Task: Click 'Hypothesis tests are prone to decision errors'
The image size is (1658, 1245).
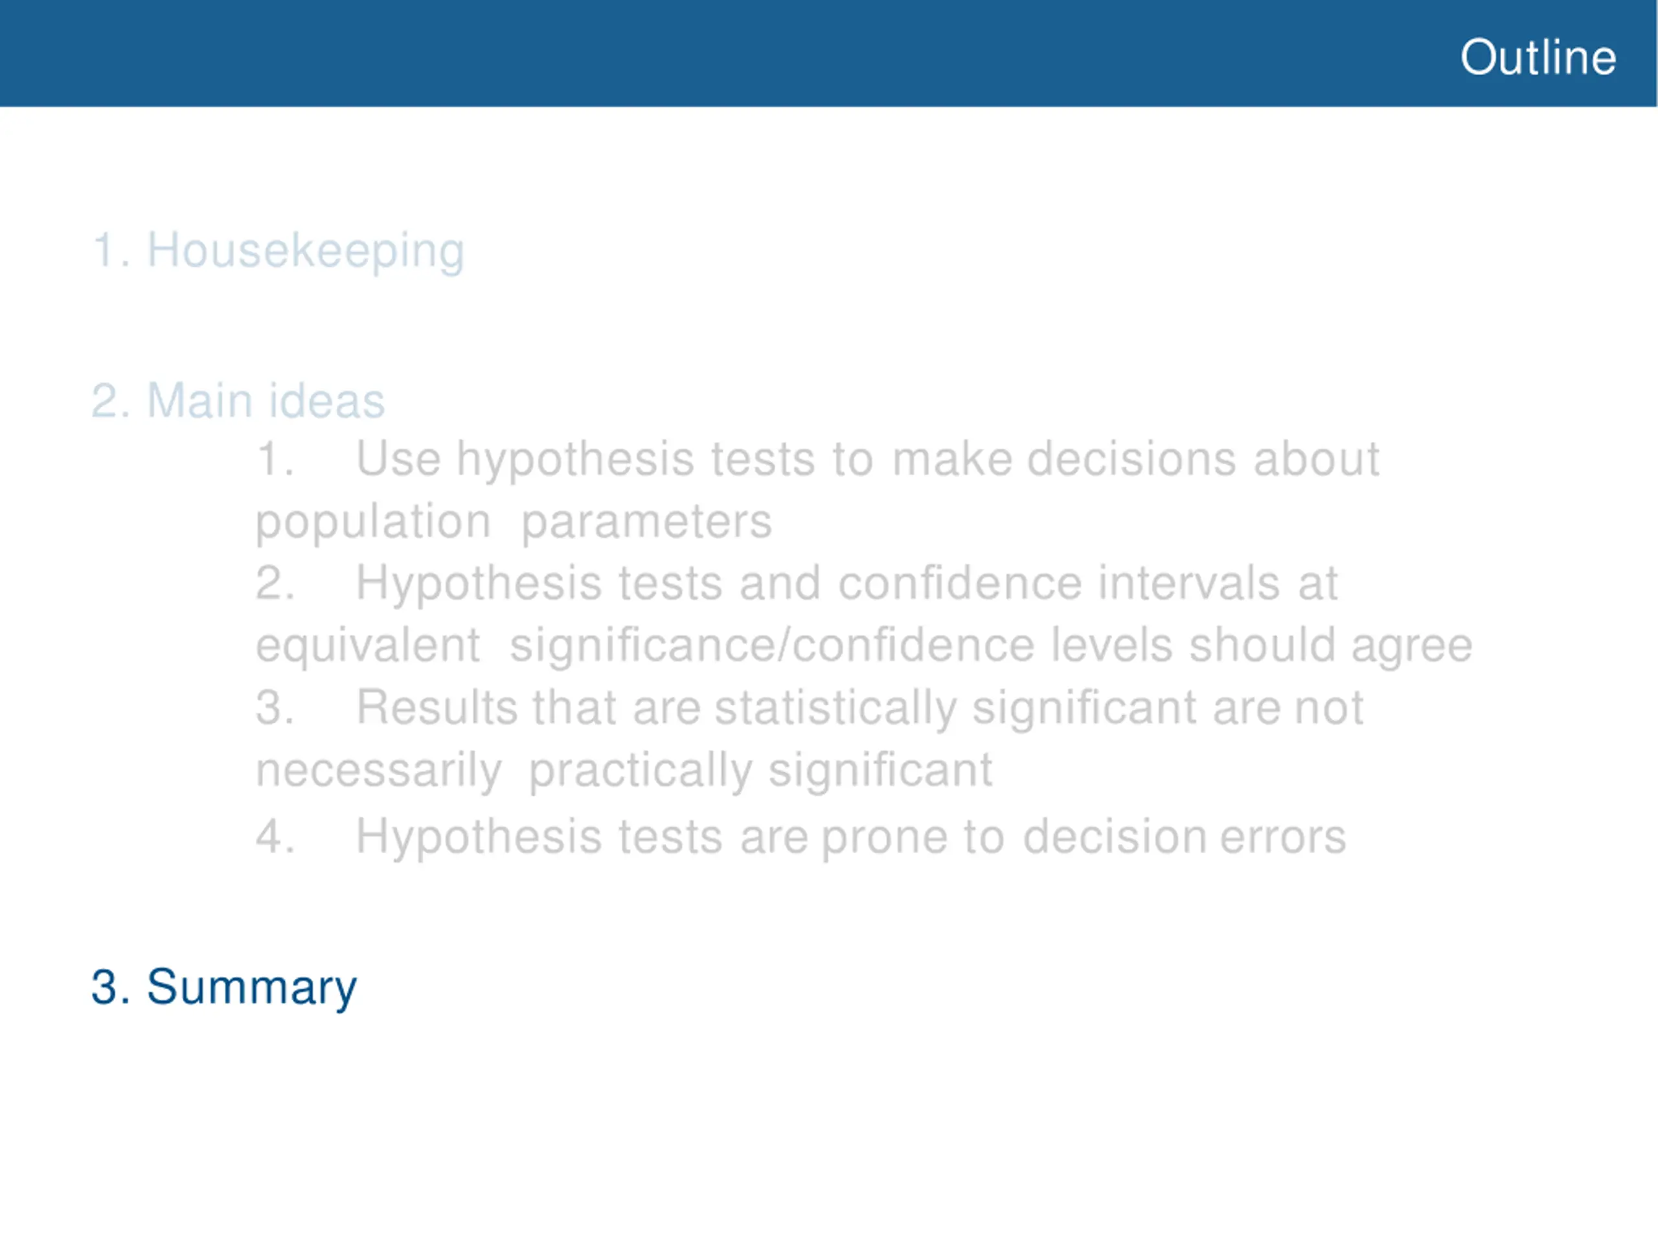Action: pyautogui.click(x=801, y=836)
